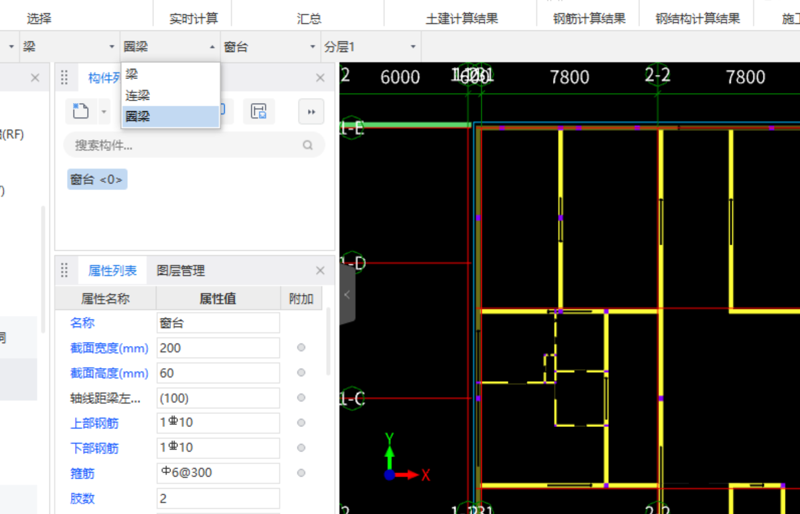Click the 属性名称 column header
800x514 pixels.
106,298
